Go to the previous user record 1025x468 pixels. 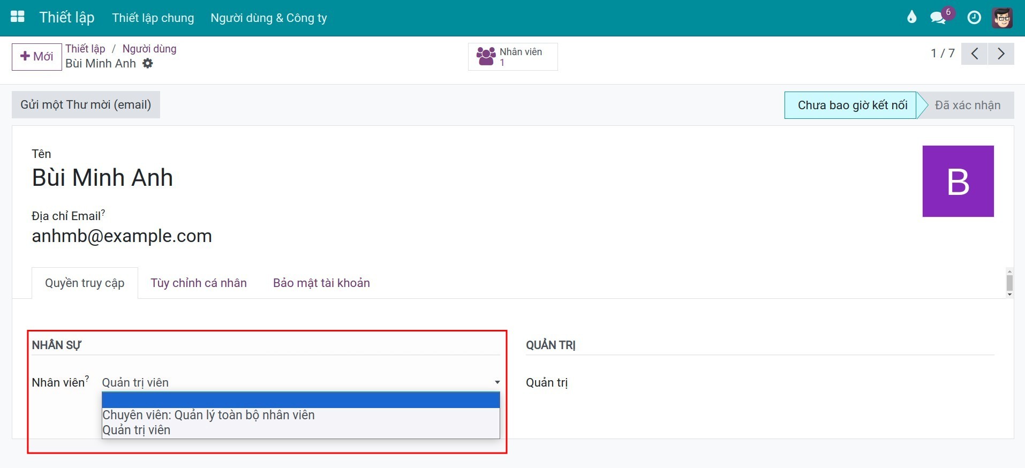pos(975,54)
